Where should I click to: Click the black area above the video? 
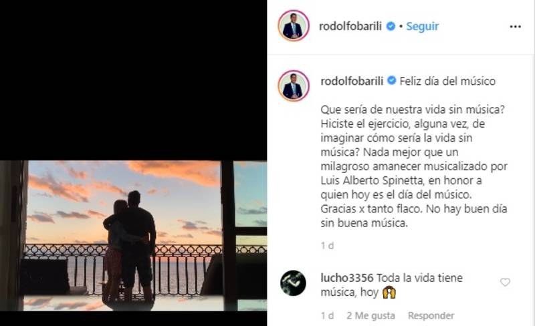point(133,80)
